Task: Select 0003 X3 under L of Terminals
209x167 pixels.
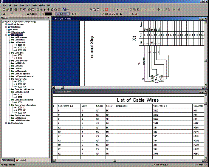Action: pos(22,50)
